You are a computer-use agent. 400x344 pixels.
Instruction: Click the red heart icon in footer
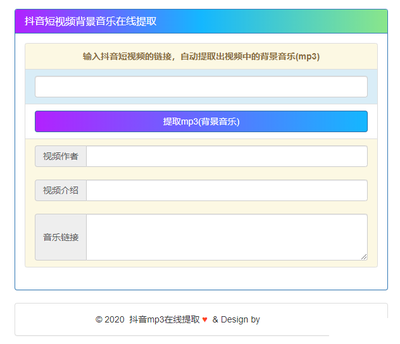pos(204,319)
